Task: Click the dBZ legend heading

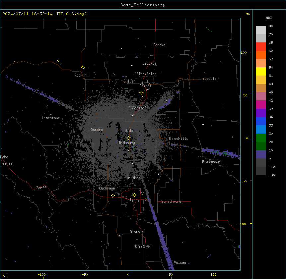Action: point(269,18)
